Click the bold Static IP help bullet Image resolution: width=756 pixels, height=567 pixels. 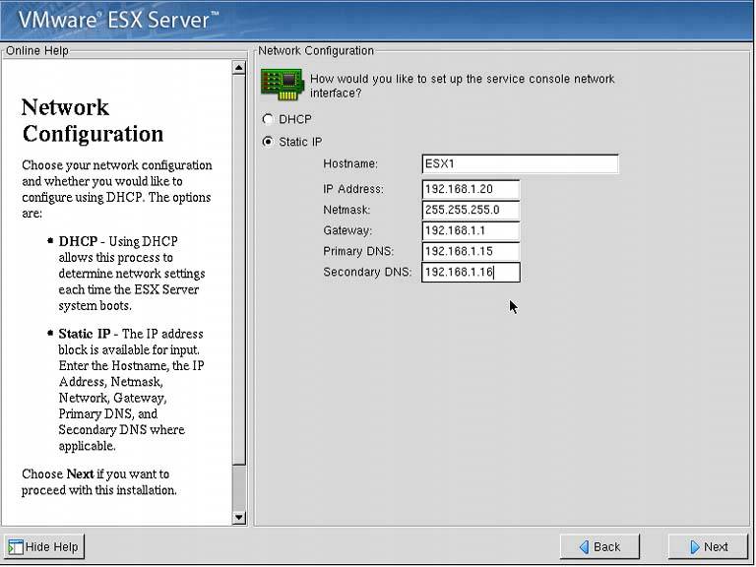click(84, 334)
